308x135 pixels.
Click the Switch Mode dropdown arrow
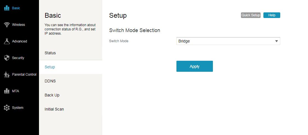tap(277, 41)
